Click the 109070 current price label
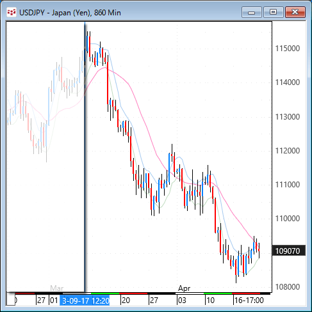 coord(288,251)
